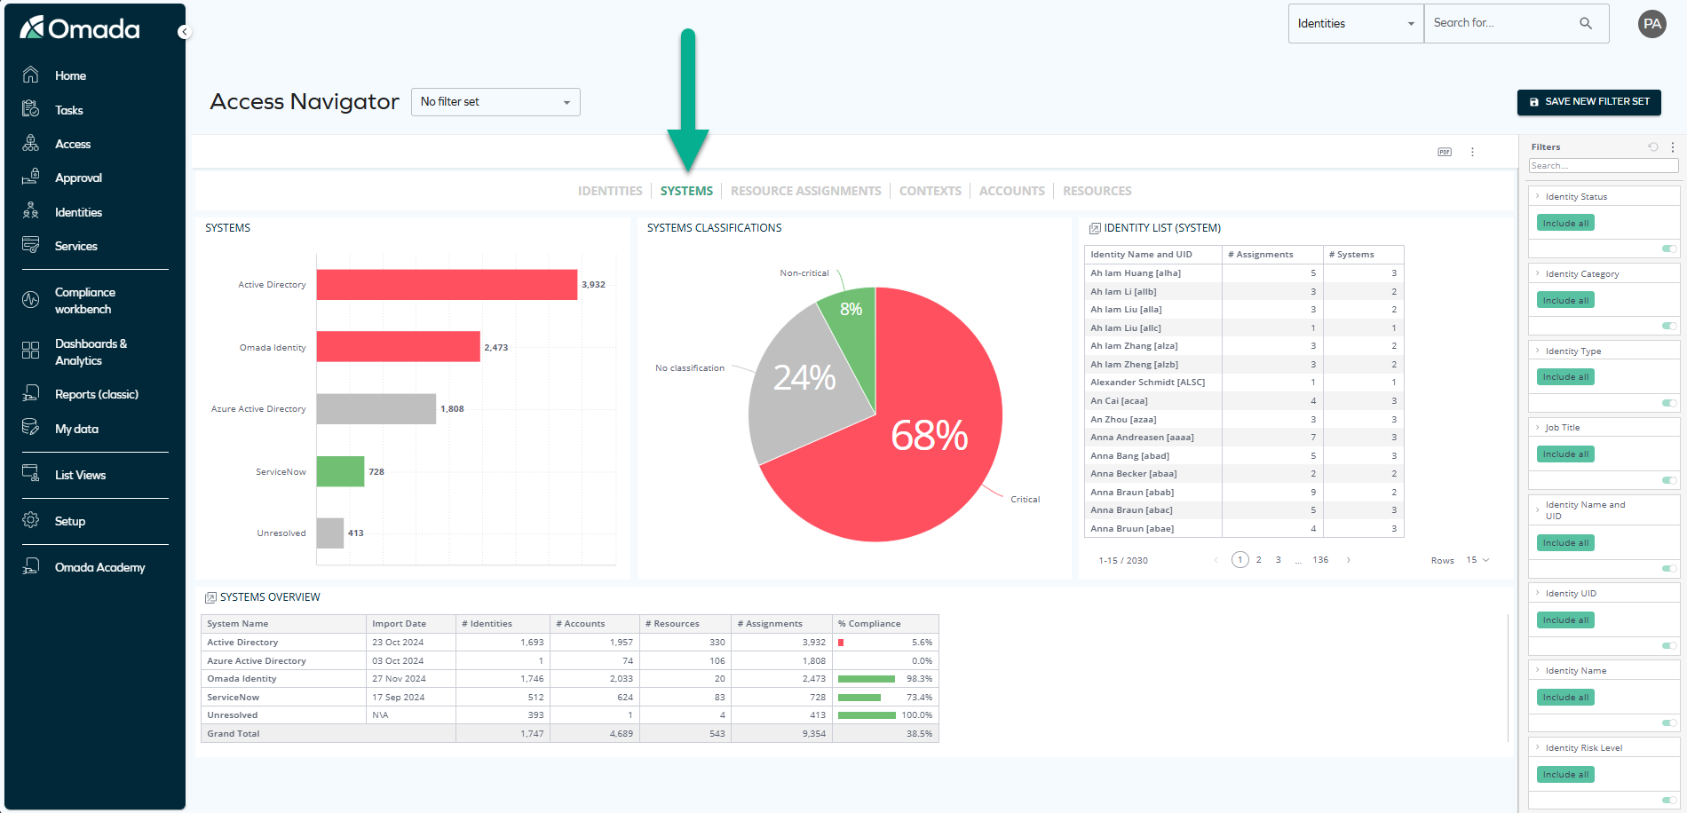1687x813 pixels.
Task: Reset filters with the undo icon
Action: pos(1653,147)
